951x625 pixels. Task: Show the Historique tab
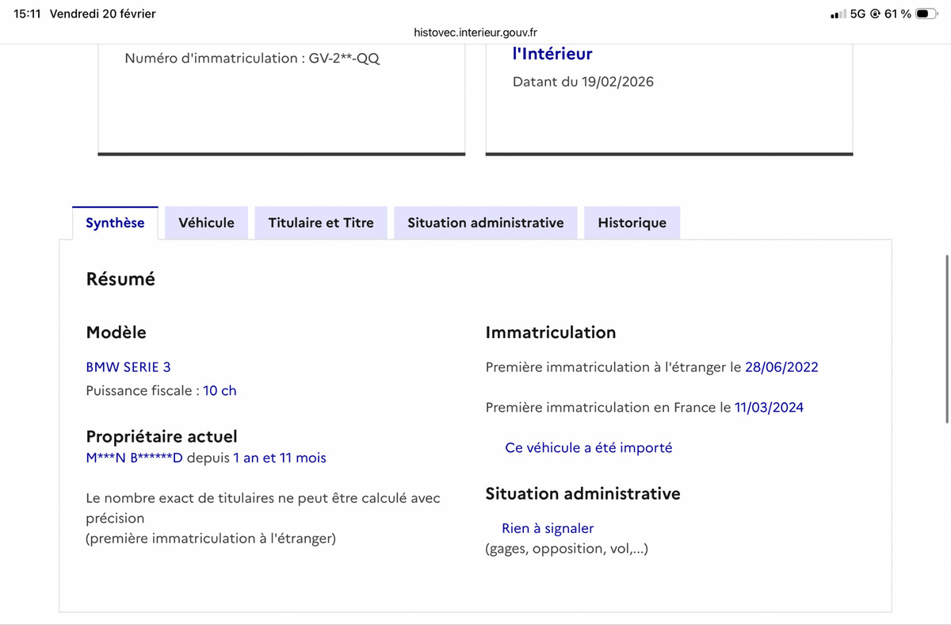632,223
